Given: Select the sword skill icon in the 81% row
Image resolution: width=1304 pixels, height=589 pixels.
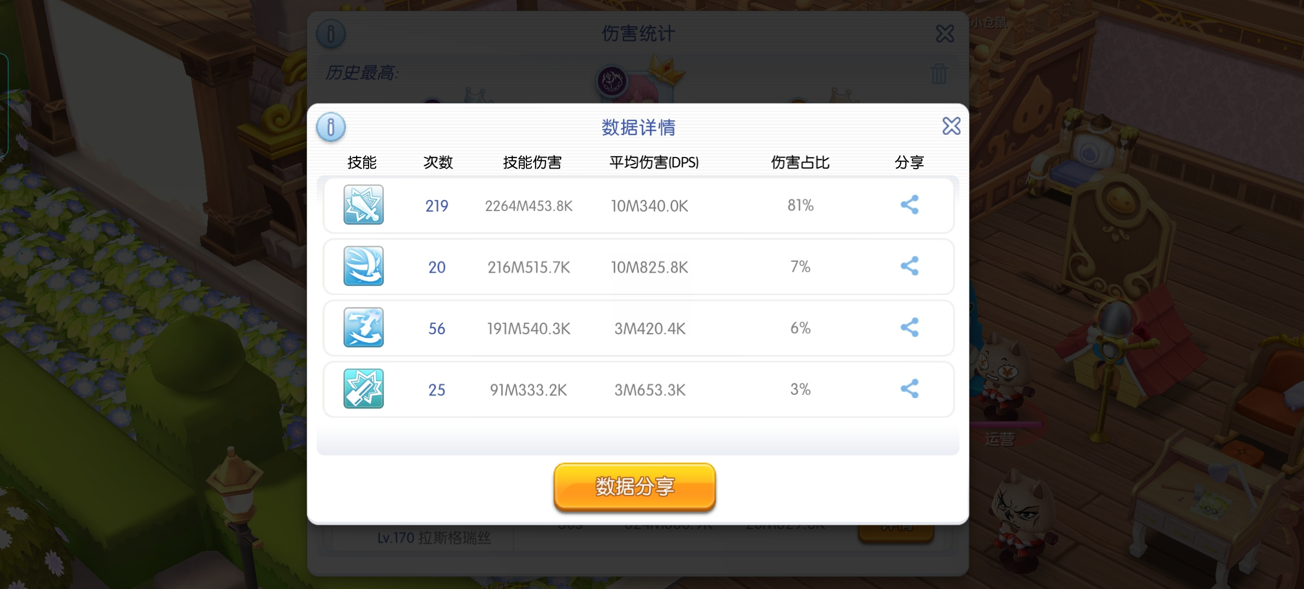Looking at the screenshot, I should click(364, 205).
